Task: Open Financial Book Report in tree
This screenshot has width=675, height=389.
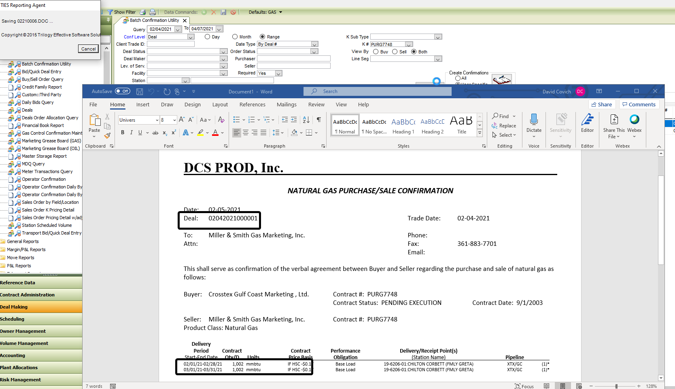Action: [x=42, y=125]
